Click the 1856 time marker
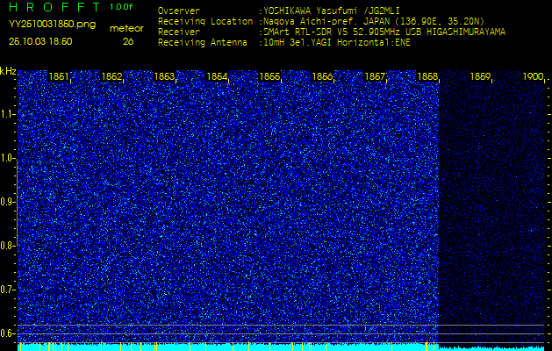552x351 pixels. pyautogui.click(x=322, y=76)
